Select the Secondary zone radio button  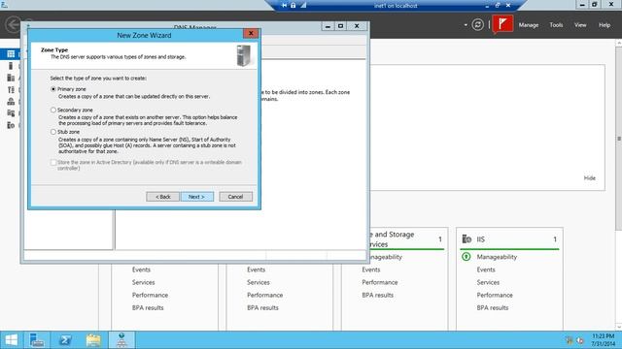click(x=53, y=110)
